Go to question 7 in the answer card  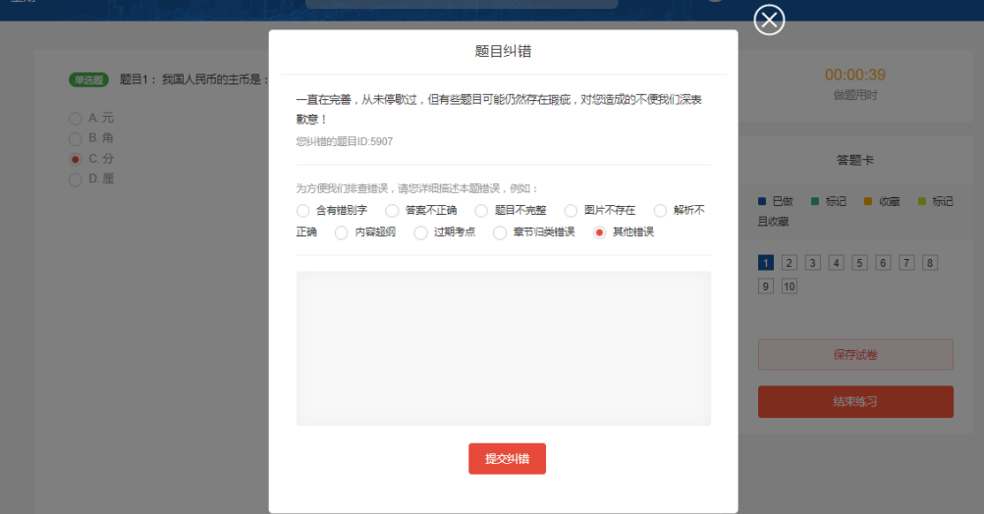[x=906, y=263]
